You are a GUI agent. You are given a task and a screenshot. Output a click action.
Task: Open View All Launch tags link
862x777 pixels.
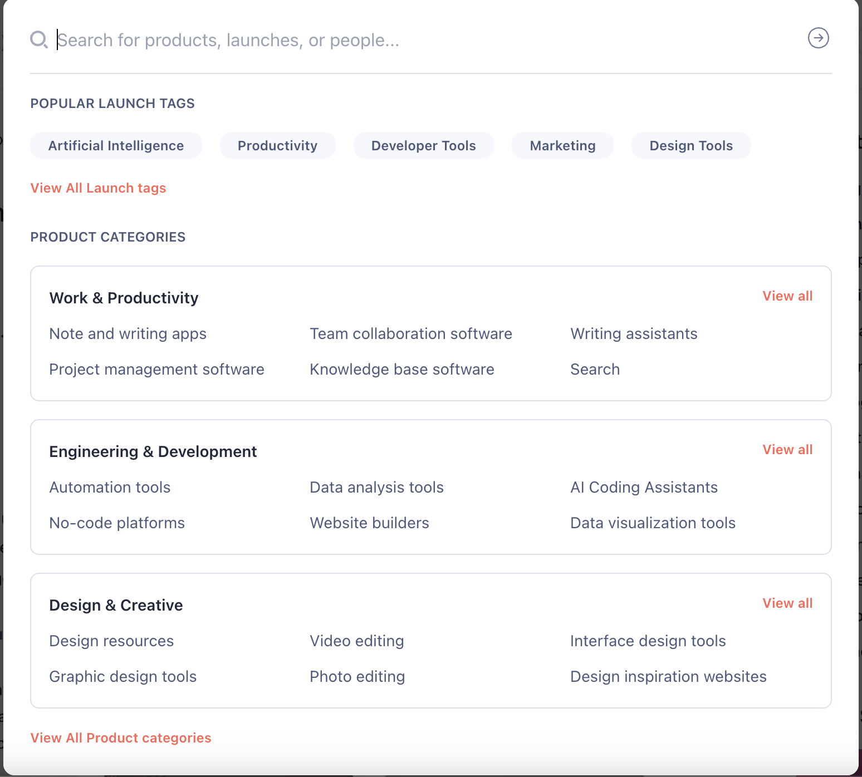click(98, 188)
